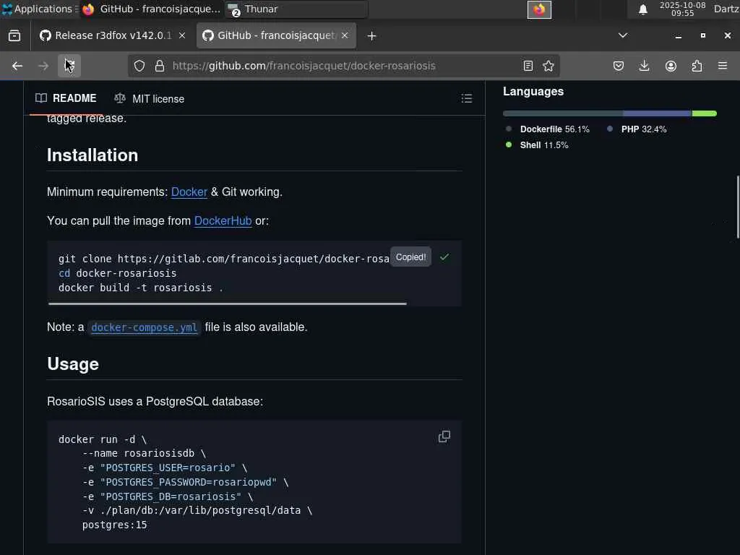Click the PHP segment of language bar
740x555 pixels.
click(658, 113)
